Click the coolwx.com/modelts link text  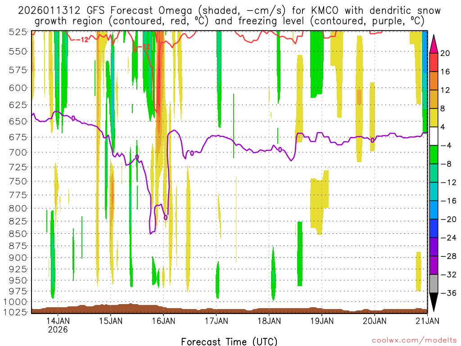point(414,341)
